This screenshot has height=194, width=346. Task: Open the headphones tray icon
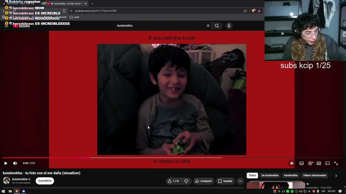click(283, 191)
